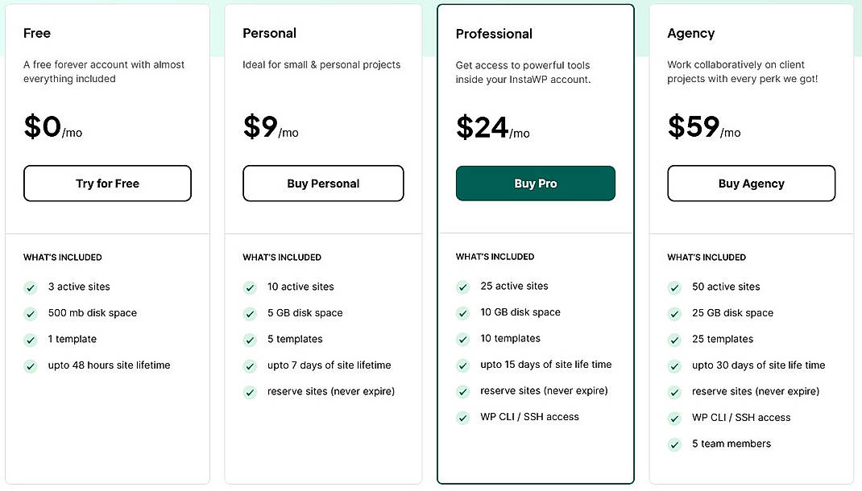
Task: Select the checkmark beside 10 active sites
Action: [x=250, y=287]
